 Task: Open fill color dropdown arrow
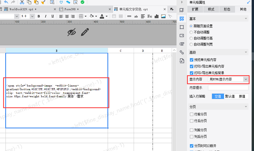click(96, 16)
